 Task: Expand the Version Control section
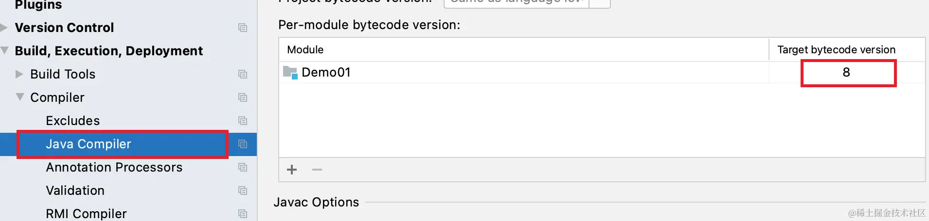click(4, 28)
